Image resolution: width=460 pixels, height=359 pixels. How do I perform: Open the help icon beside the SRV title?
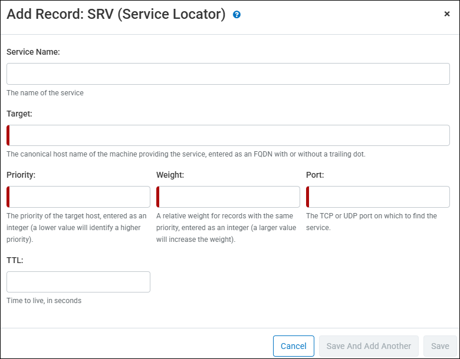tap(236, 15)
